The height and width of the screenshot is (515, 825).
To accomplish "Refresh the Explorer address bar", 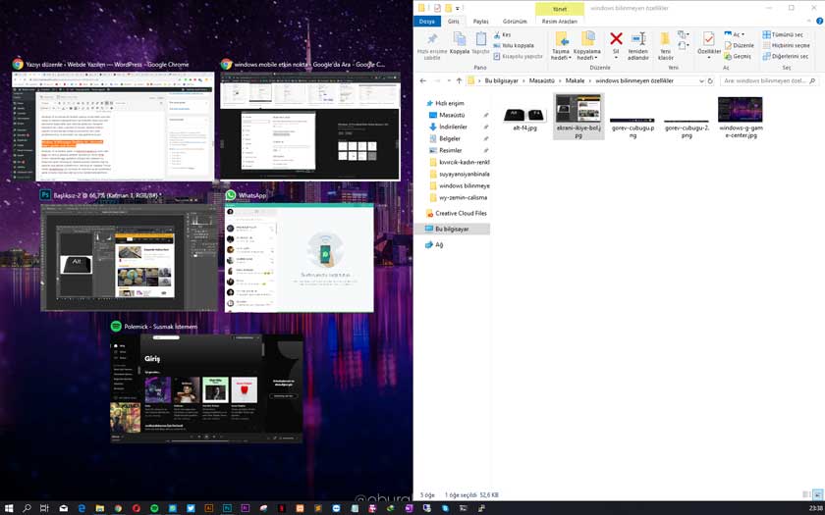I will 710,80.
